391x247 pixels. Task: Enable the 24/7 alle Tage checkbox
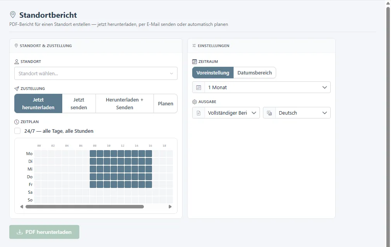click(17, 131)
